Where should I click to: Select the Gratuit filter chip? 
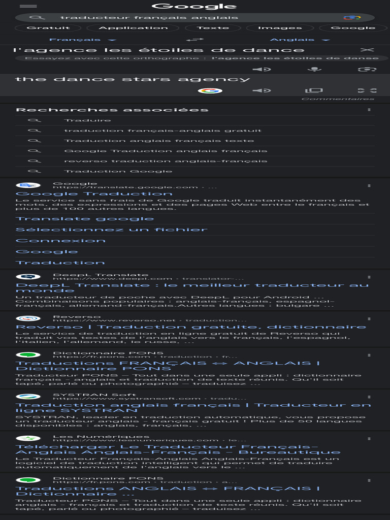[48, 28]
